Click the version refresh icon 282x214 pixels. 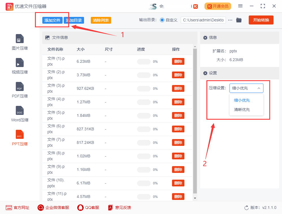coord(246,208)
